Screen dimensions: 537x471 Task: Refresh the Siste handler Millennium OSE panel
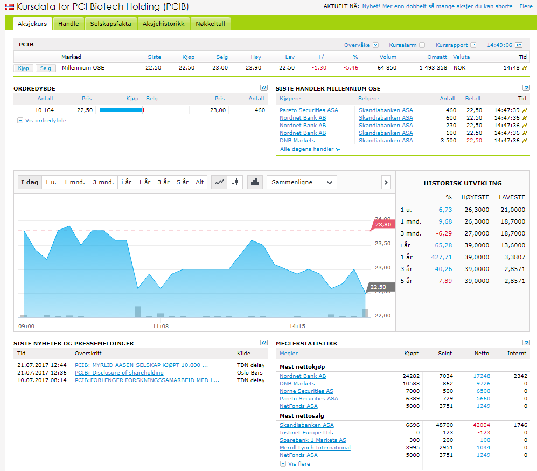[526, 88]
